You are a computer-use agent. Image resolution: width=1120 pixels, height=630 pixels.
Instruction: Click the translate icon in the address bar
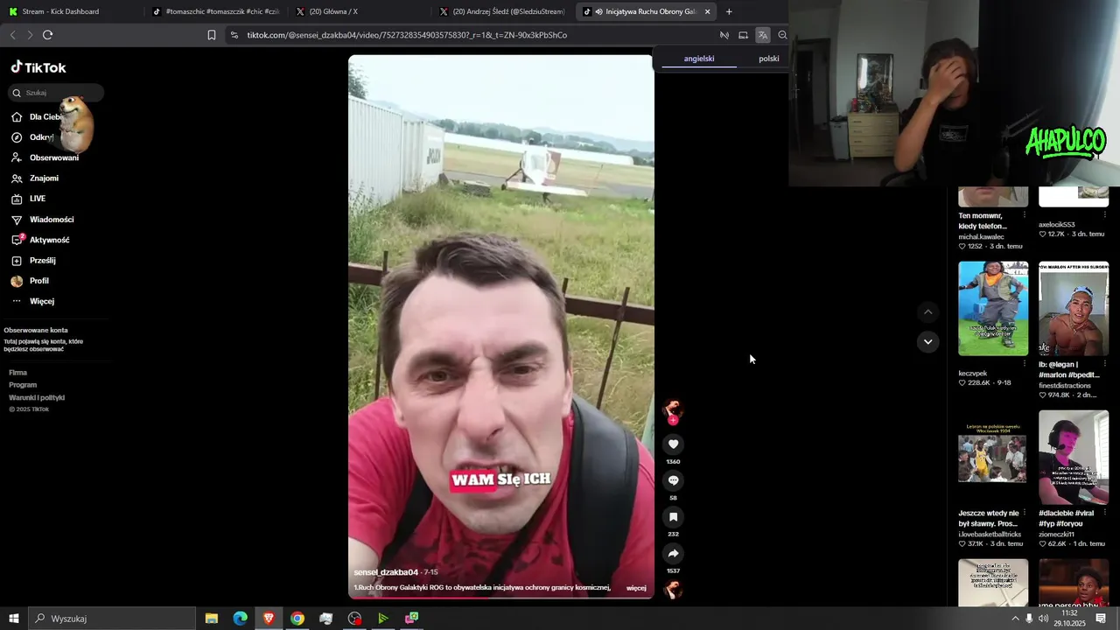pos(763,35)
